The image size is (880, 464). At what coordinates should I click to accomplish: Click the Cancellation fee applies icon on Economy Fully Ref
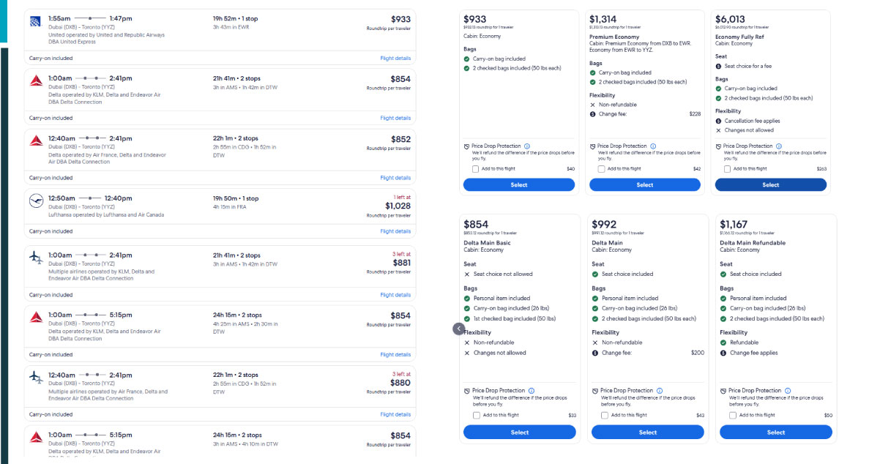717,120
